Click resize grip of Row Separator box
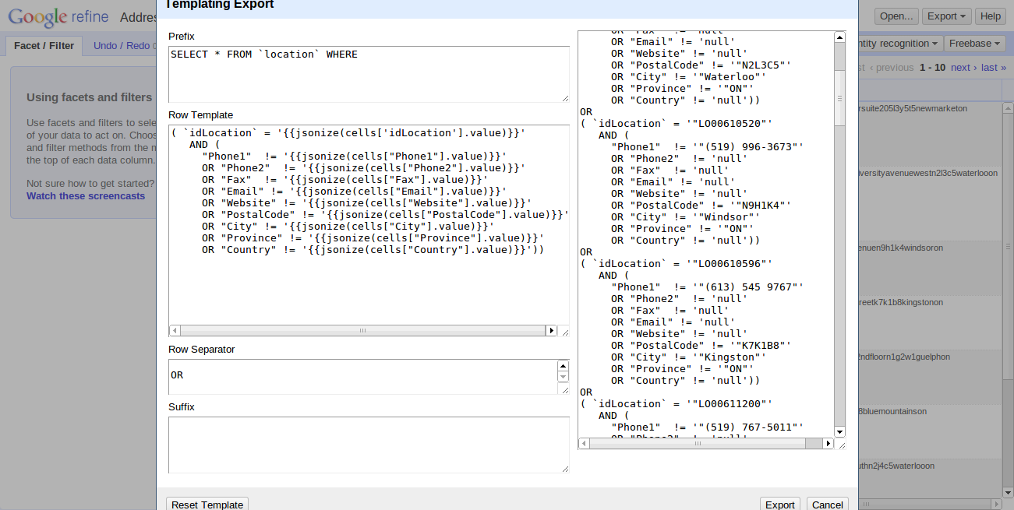This screenshot has height=510, width=1014. [565, 390]
